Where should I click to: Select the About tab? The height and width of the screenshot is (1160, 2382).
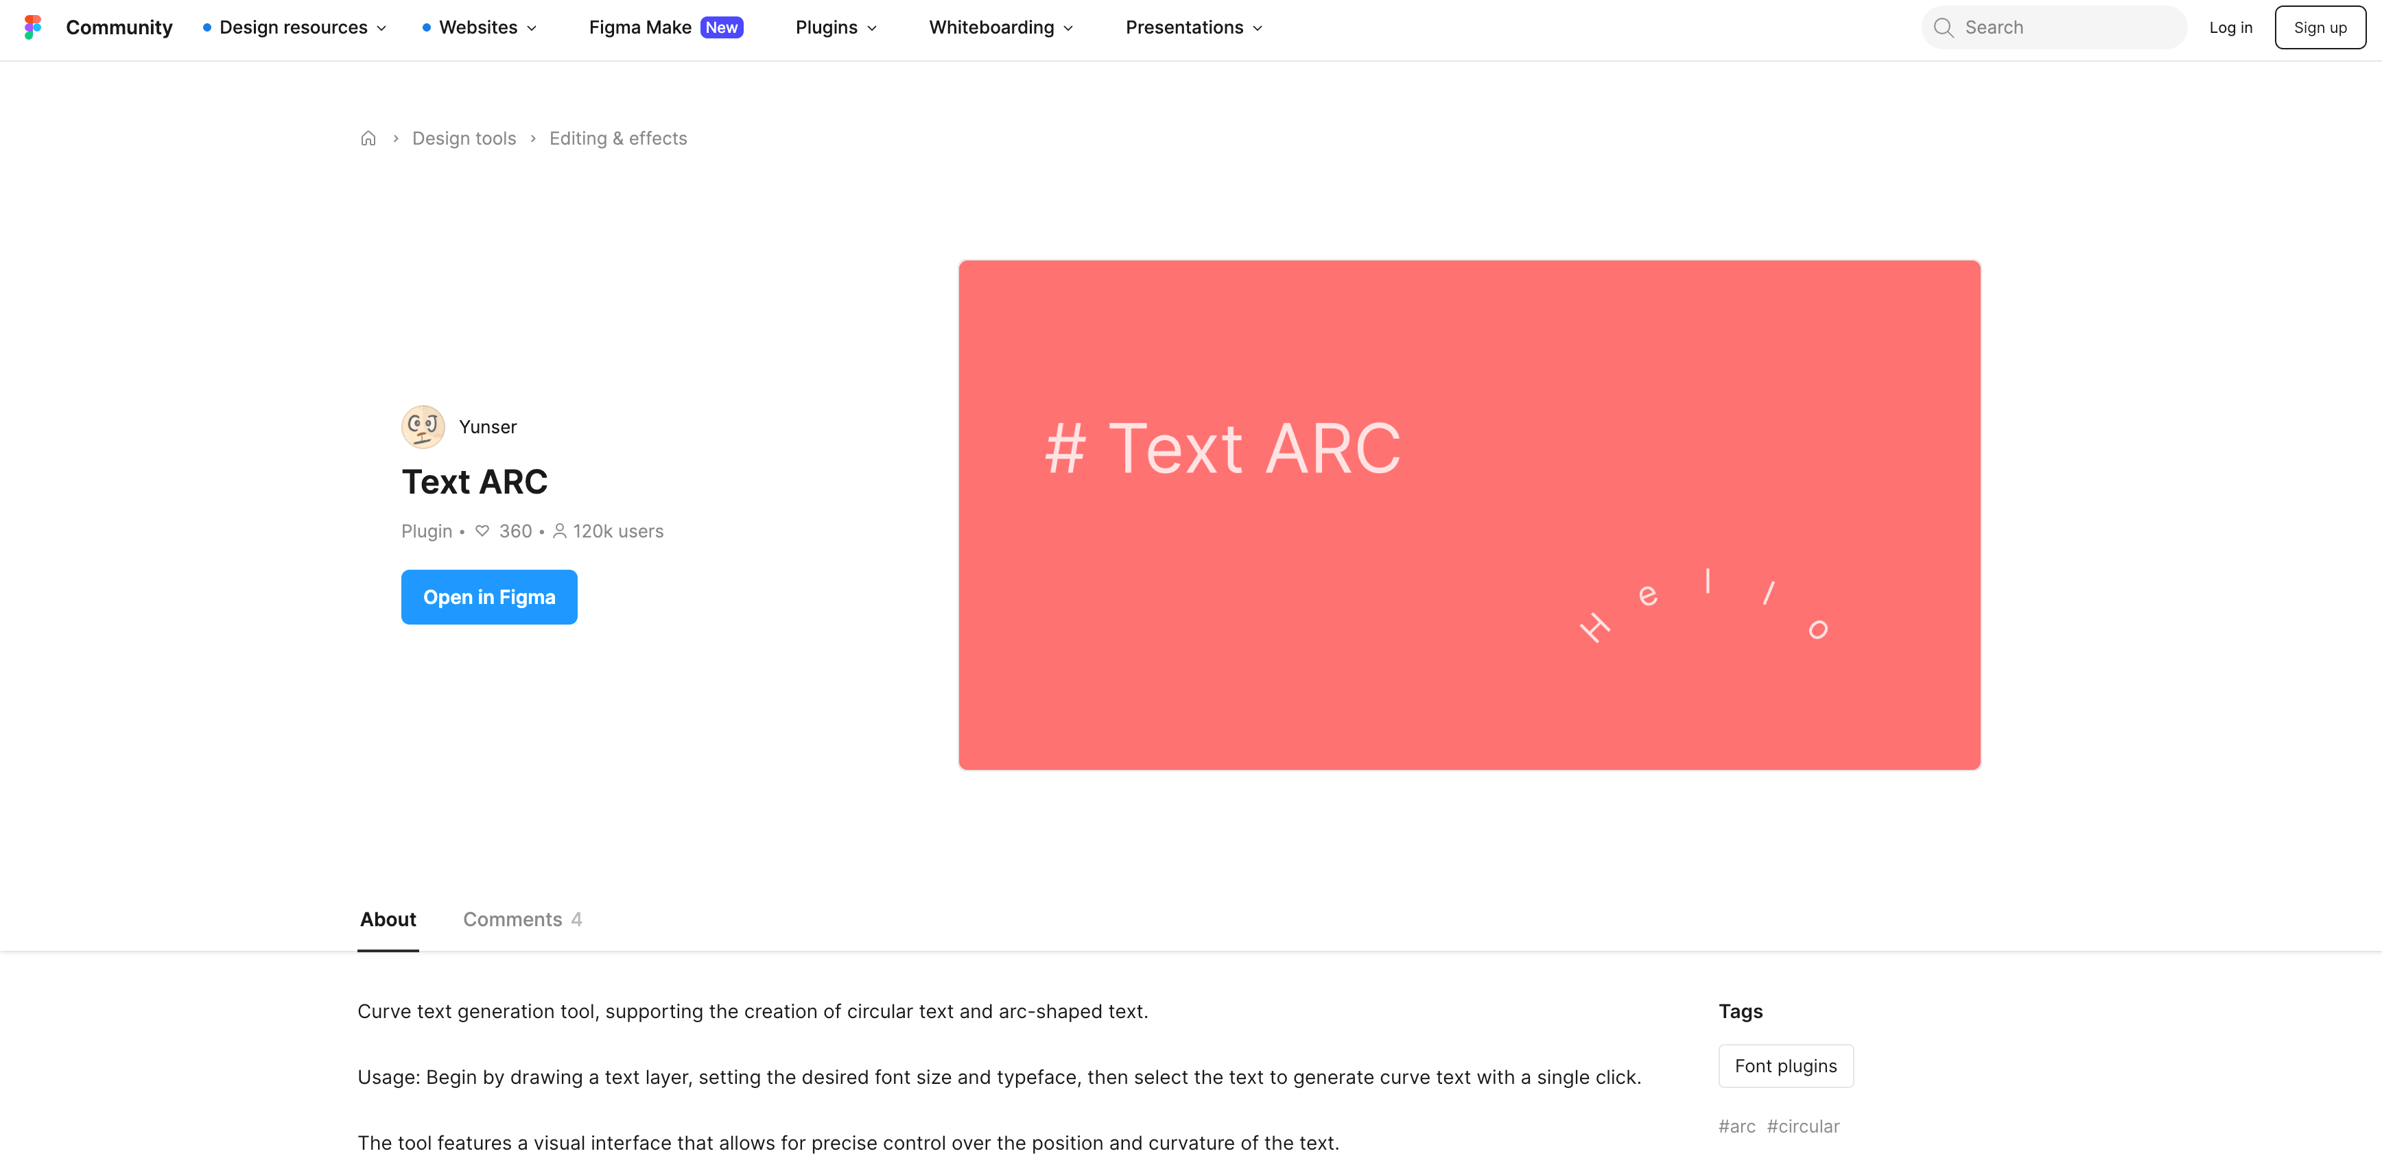pos(388,919)
